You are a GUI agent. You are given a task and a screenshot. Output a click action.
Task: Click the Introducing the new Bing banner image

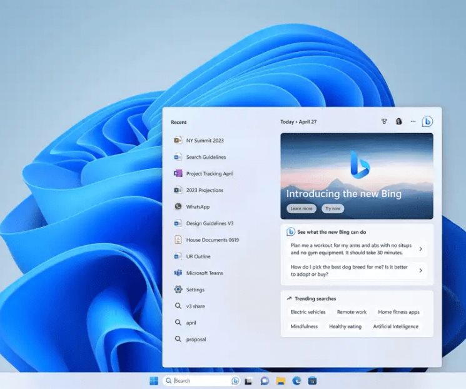click(357, 176)
